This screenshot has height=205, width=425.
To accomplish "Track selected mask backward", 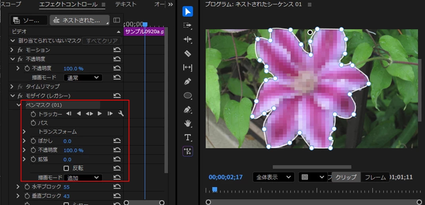I will (79, 114).
